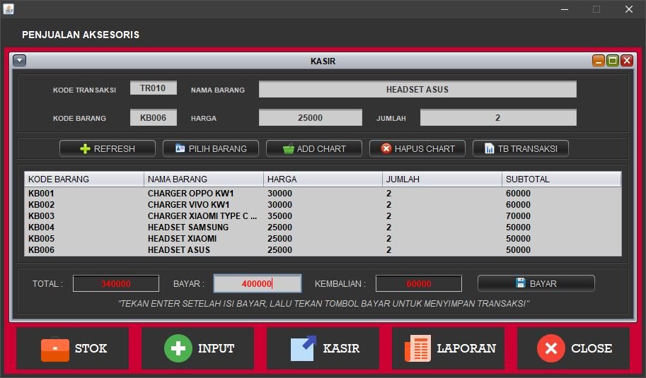Viewport: 646px width, 378px height.
Task: Minimize the KASIR internal window
Action: click(x=599, y=61)
